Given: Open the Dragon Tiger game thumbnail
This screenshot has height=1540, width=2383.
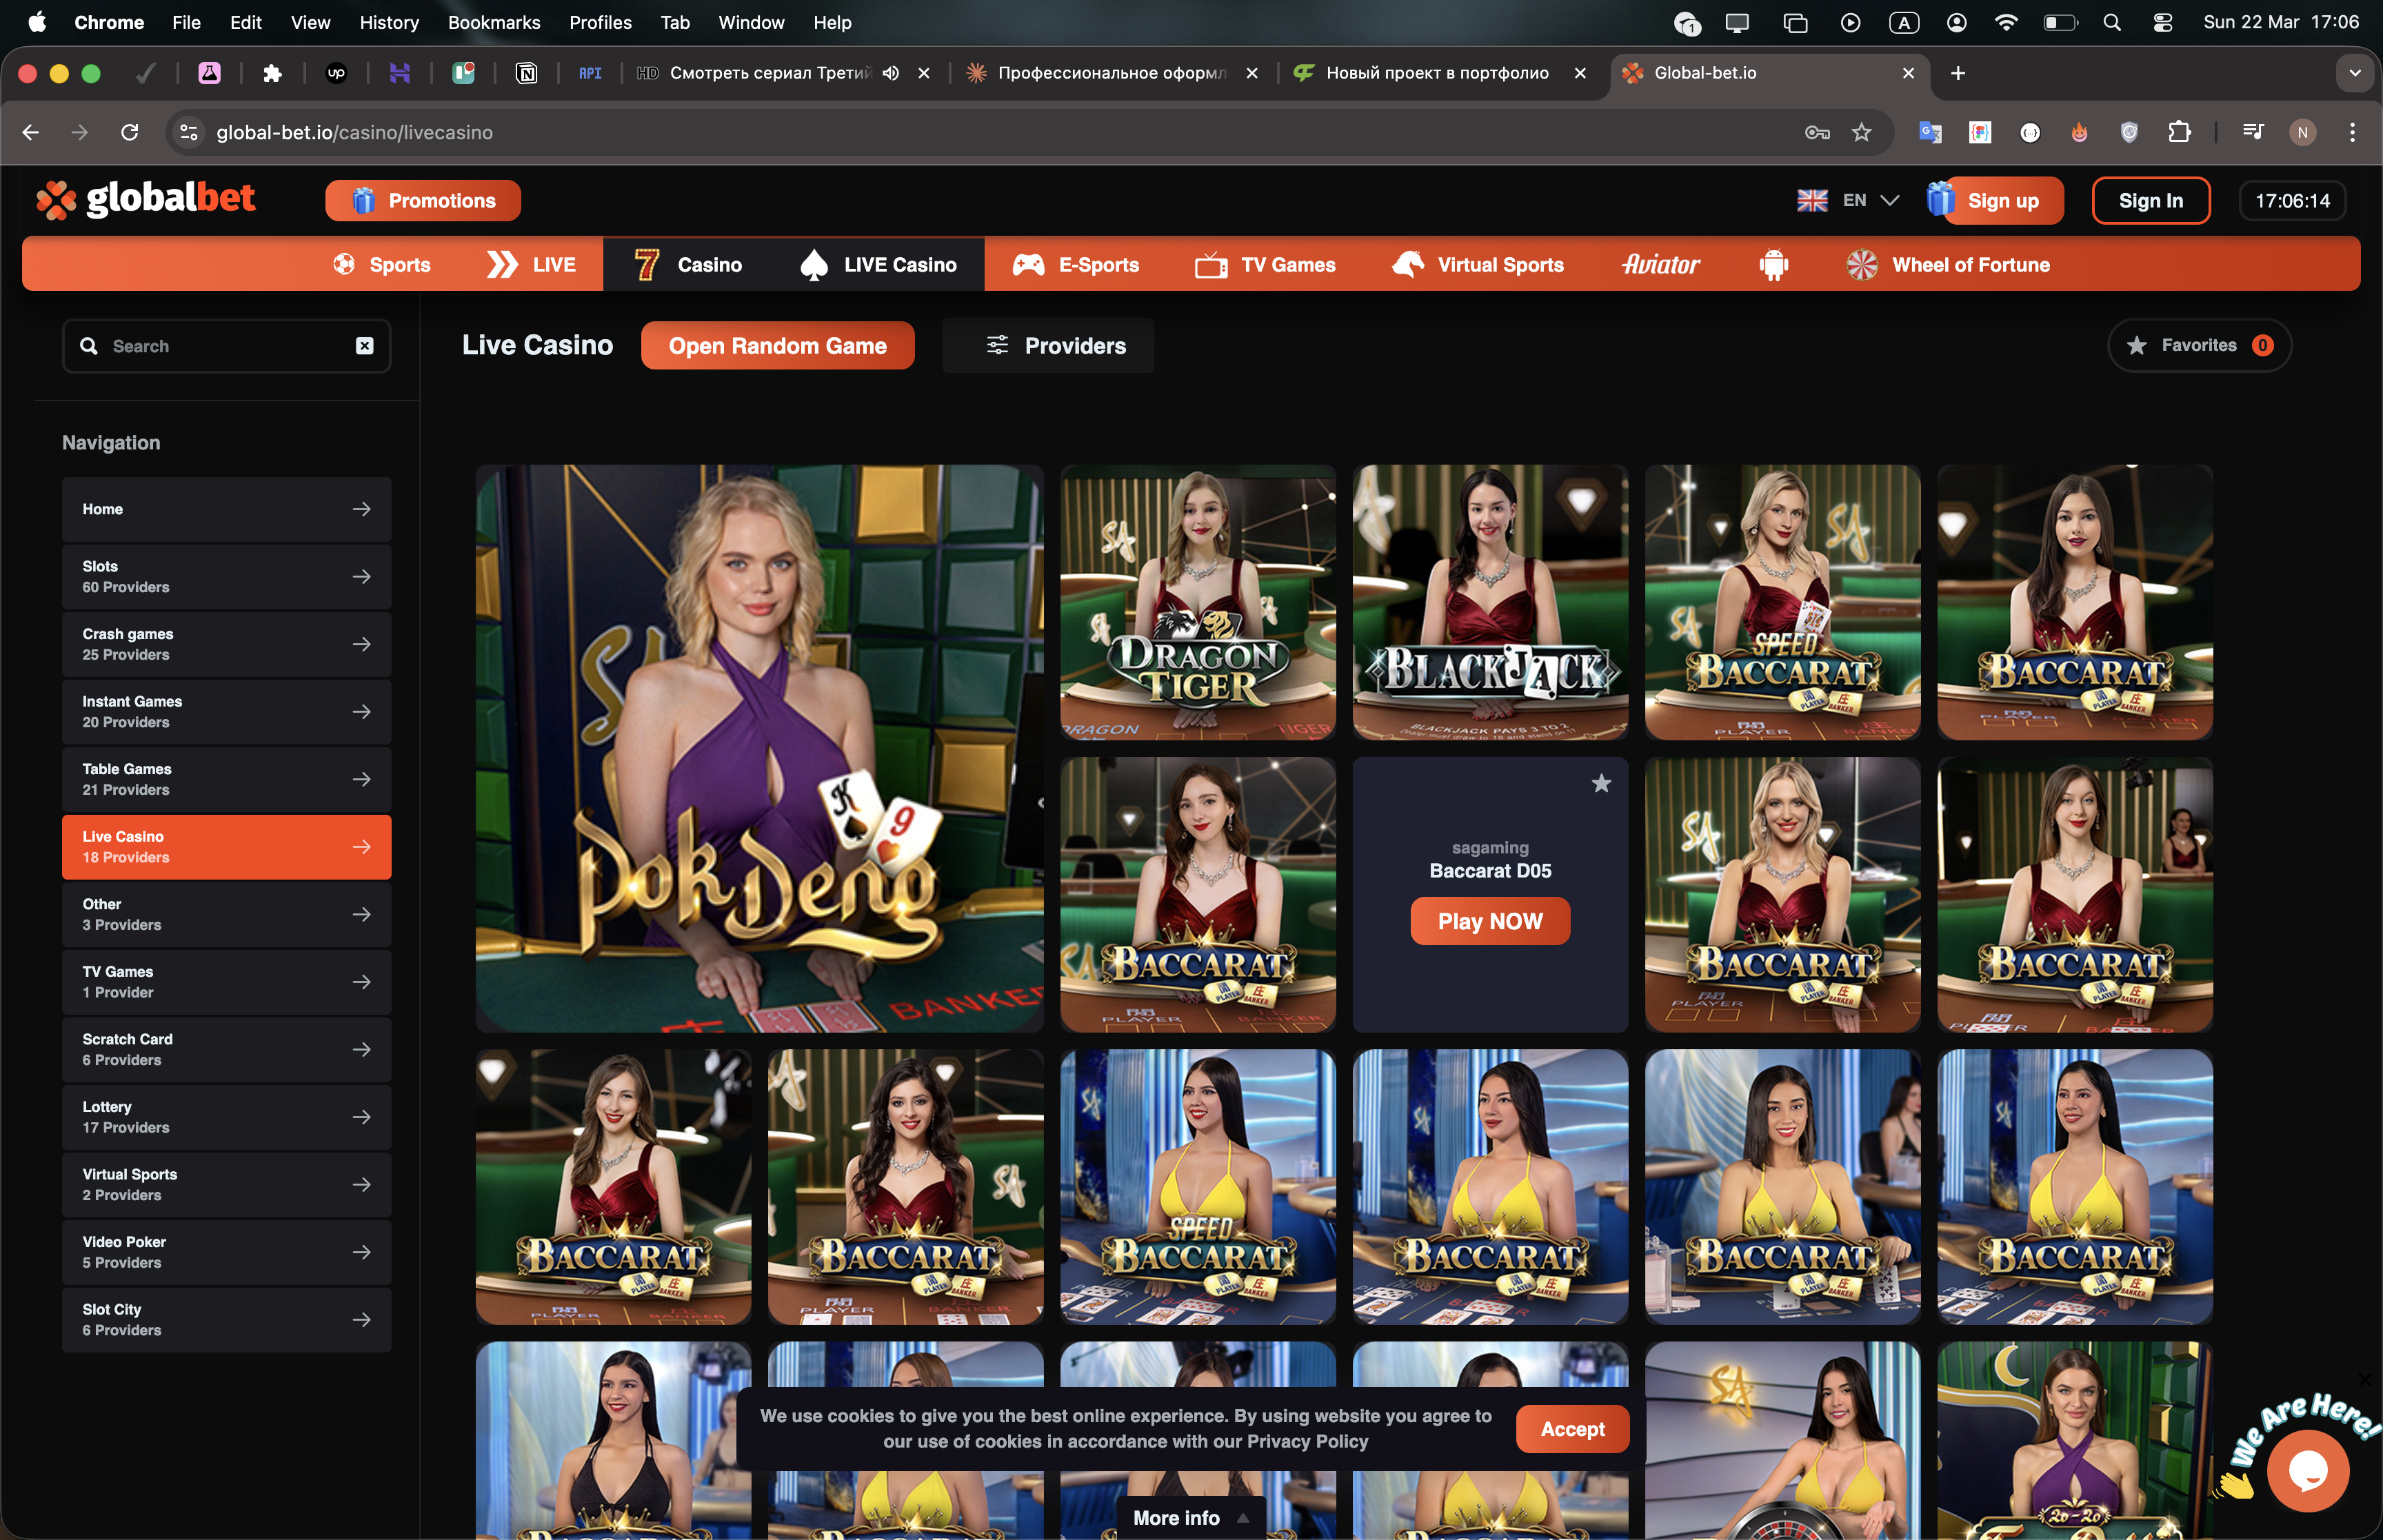Looking at the screenshot, I should coord(1198,602).
